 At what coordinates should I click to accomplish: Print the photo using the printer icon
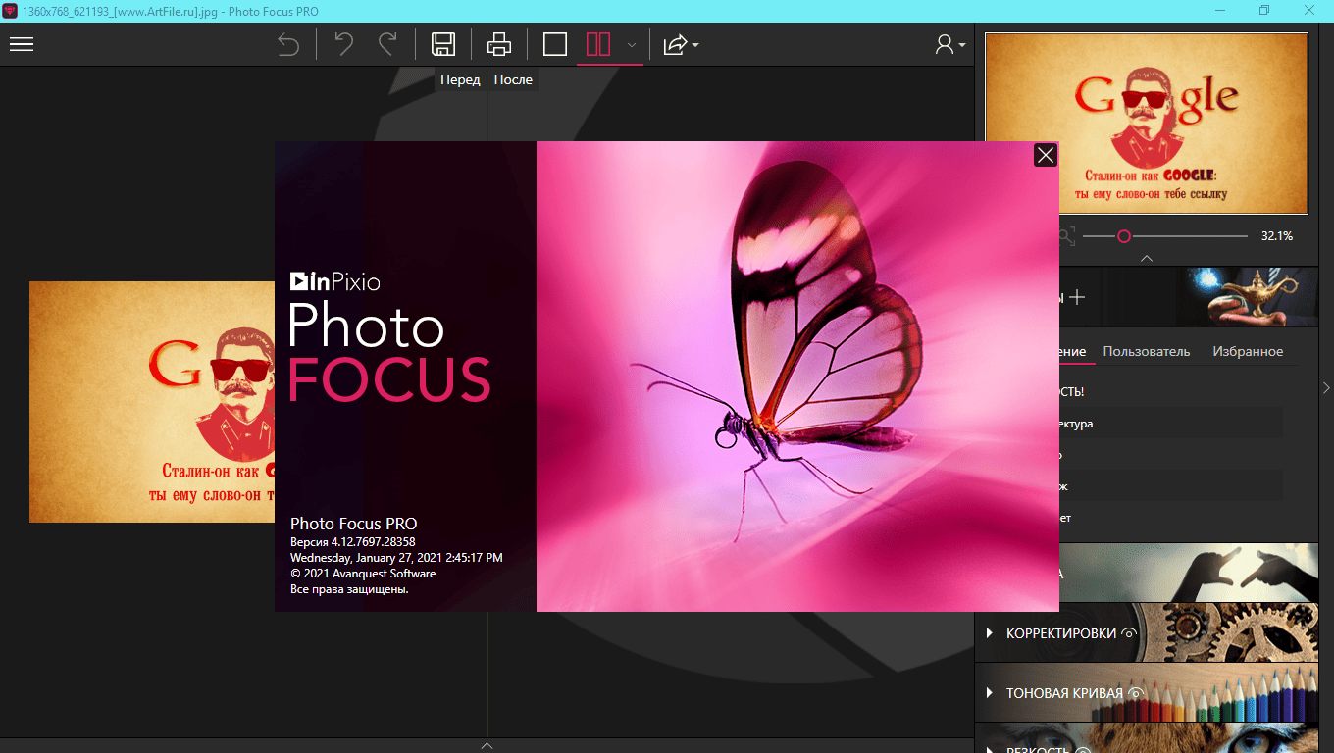tap(499, 44)
